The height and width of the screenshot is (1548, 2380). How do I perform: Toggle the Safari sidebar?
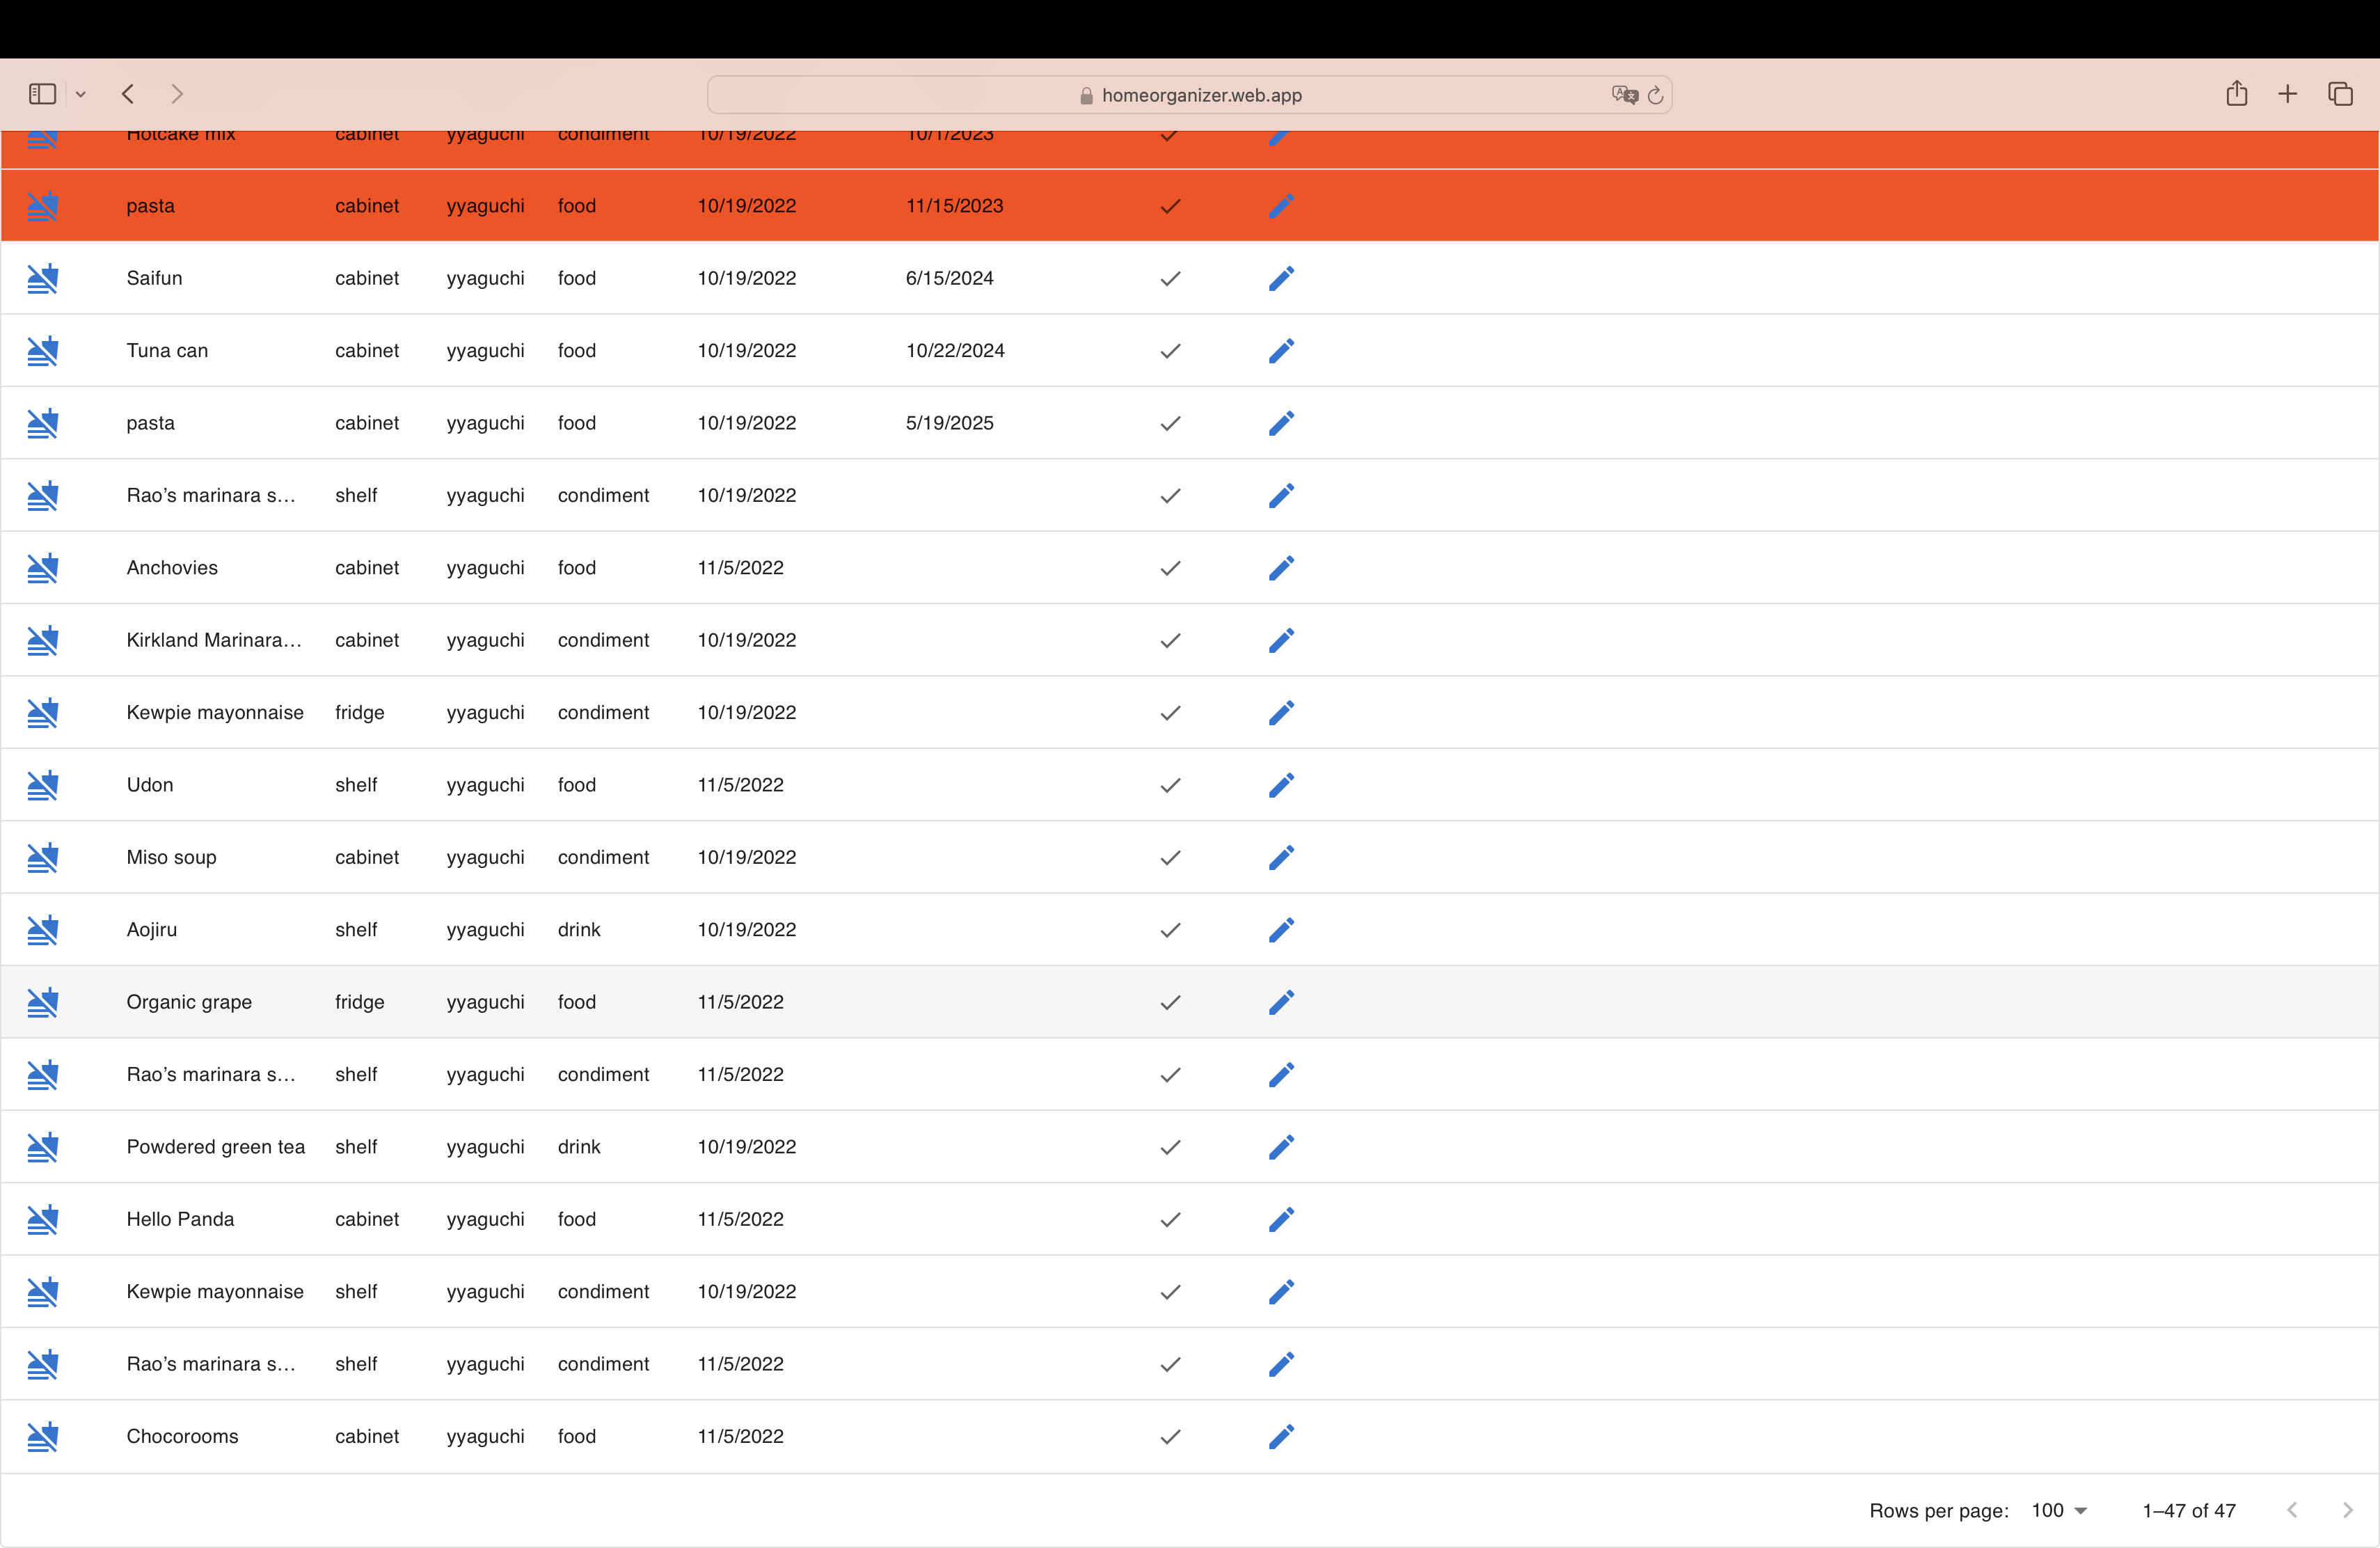tap(42, 94)
